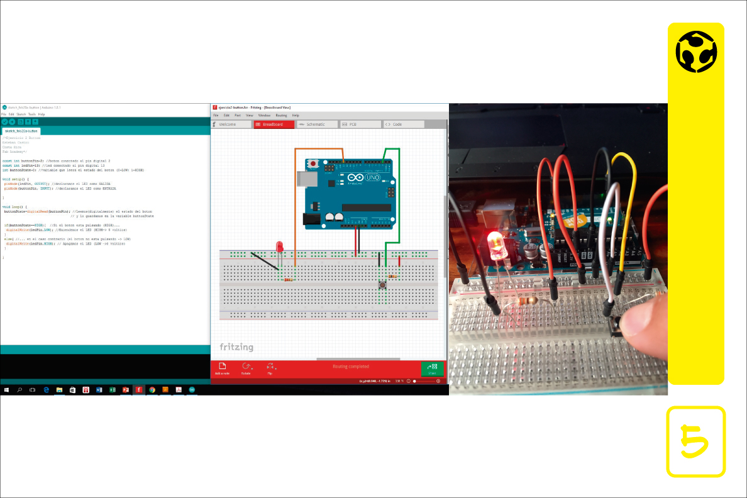Switch to the Breadboard view tab
The image size is (747, 498).
(x=274, y=124)
